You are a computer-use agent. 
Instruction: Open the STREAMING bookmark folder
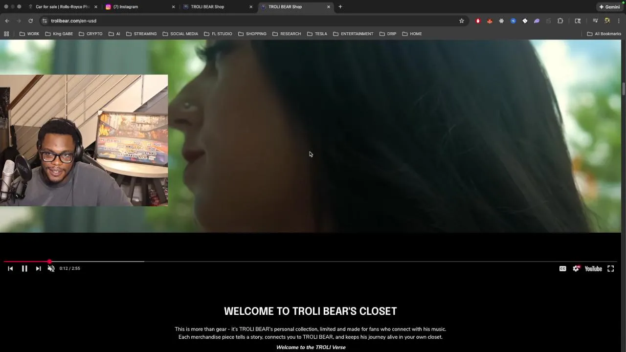point(141,34)
